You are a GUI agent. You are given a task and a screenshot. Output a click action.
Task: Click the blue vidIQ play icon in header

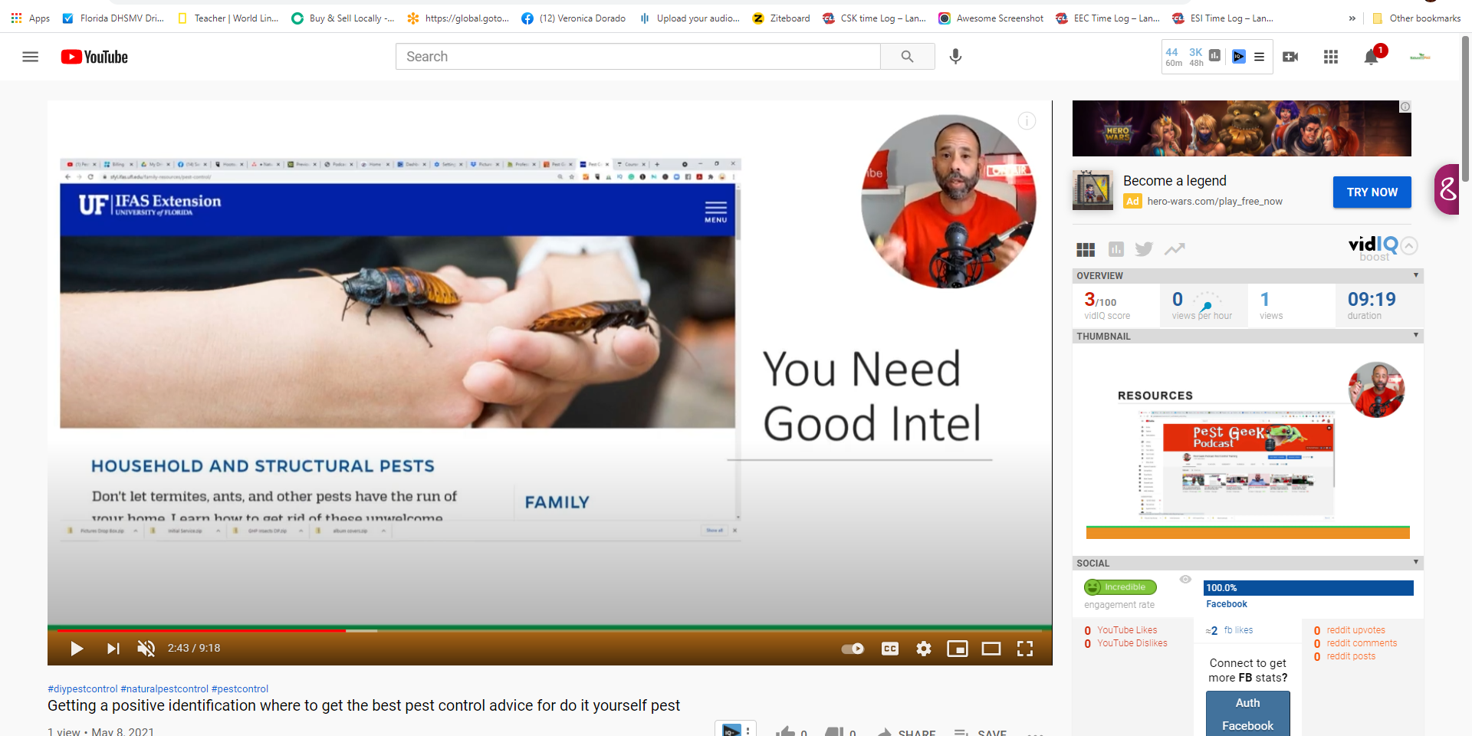pos(1239,57)
